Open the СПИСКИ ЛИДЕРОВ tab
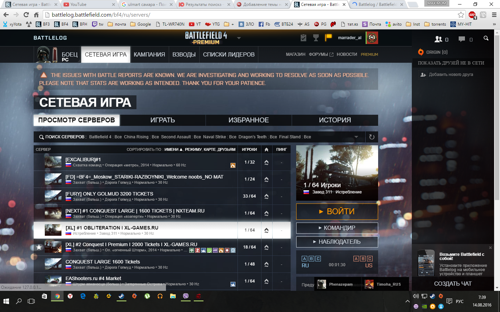This screenshot has width=500, height=312. (229, 54)
